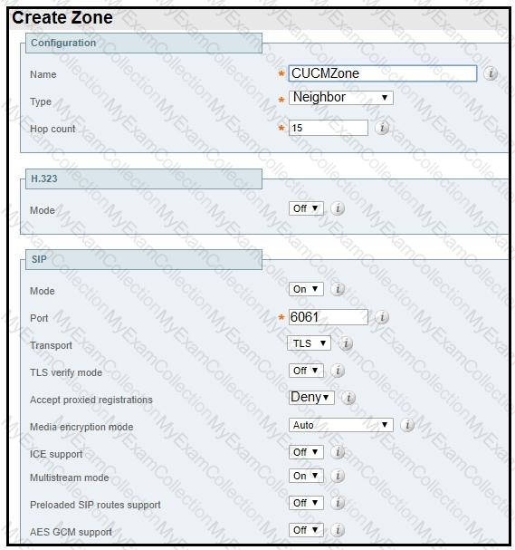
Task: Open the info icon next to Hop count
Action: pyautogui.click(x=382, y=128)
